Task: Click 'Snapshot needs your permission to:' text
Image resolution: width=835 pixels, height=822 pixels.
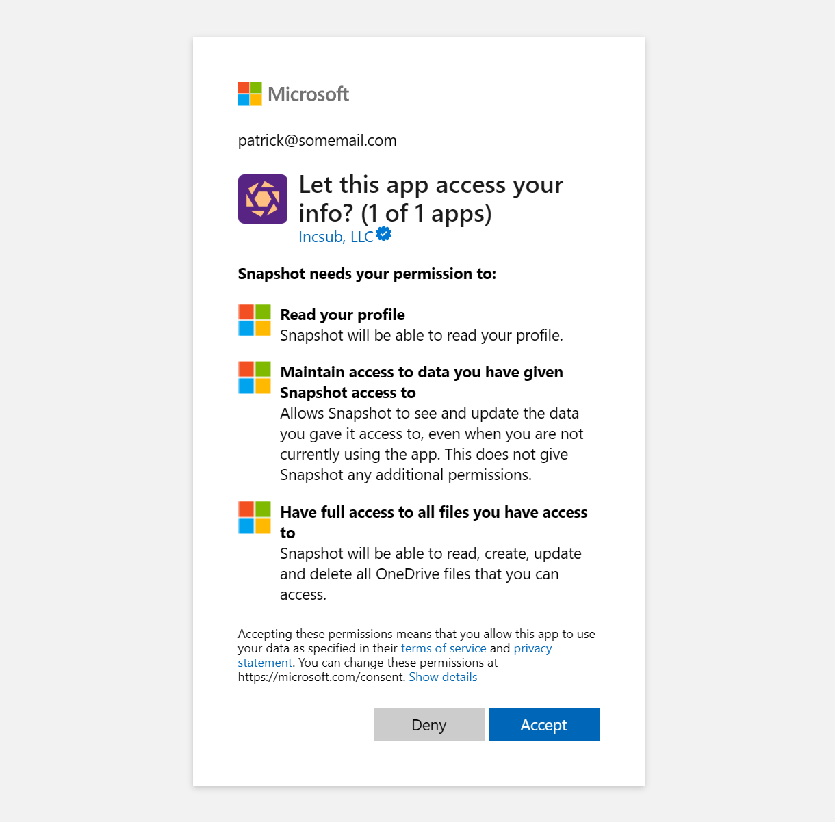Action: pyautogui.click(x=367, y=274)
